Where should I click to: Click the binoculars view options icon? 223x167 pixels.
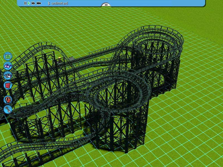(8, 66)
